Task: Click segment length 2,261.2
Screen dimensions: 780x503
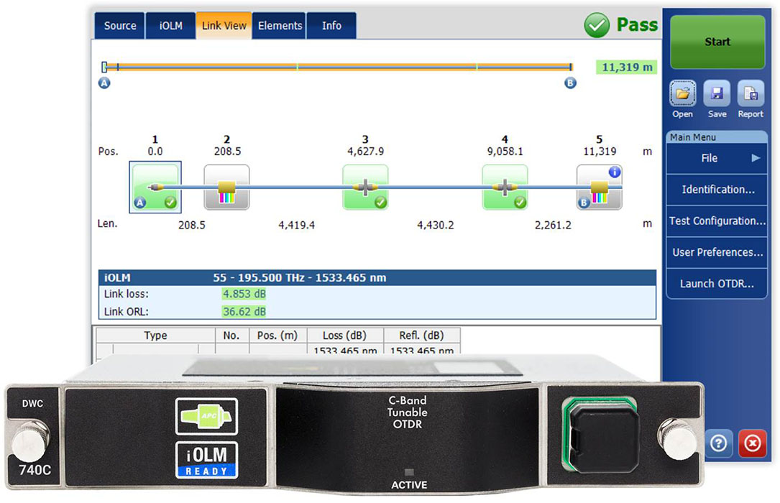Action: (553, 225)
